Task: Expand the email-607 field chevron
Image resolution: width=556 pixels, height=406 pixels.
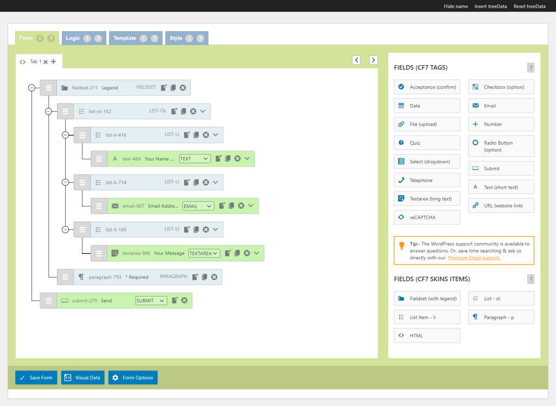Action: click(x=251, y=206)
